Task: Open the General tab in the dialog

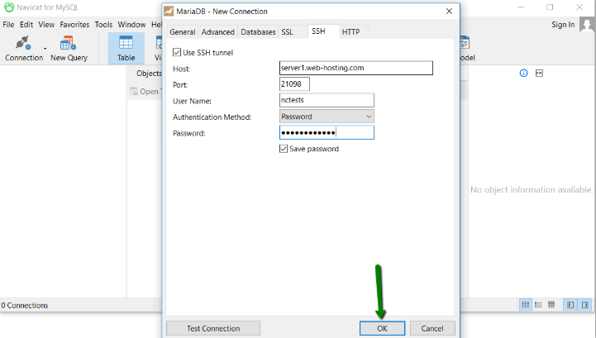Action: 183,32
